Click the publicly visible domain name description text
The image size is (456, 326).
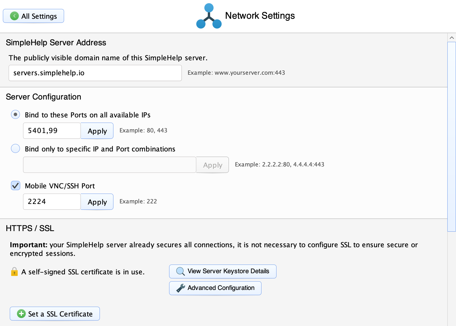[108, 58]
